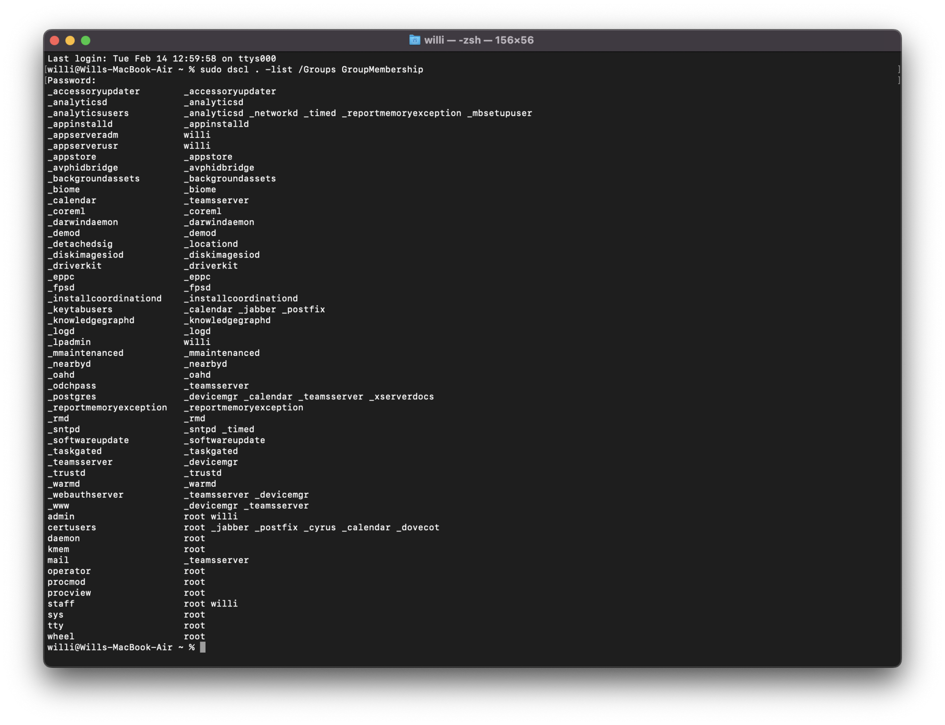This screenshot has height=725, width=945.
Task: Click the _dovecot entry in certusers row
Action: pos(418,527)
